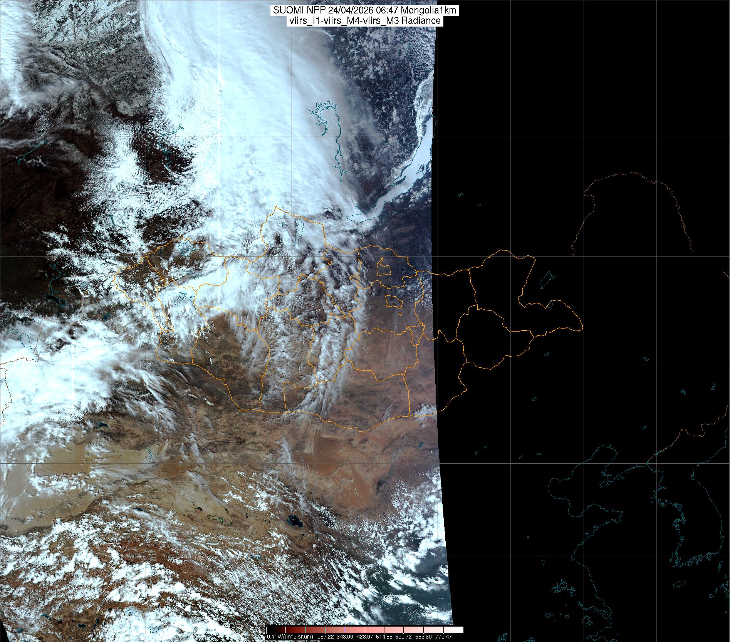Viewport: 730px width, 642px height.
Task: Click the viirs_I1-viirs_M4-viirs_M3 Radiance subtitle
Action: point(365,21)
